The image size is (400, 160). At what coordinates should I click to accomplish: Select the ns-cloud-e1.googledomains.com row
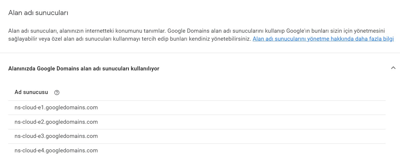tap(56, 108)
